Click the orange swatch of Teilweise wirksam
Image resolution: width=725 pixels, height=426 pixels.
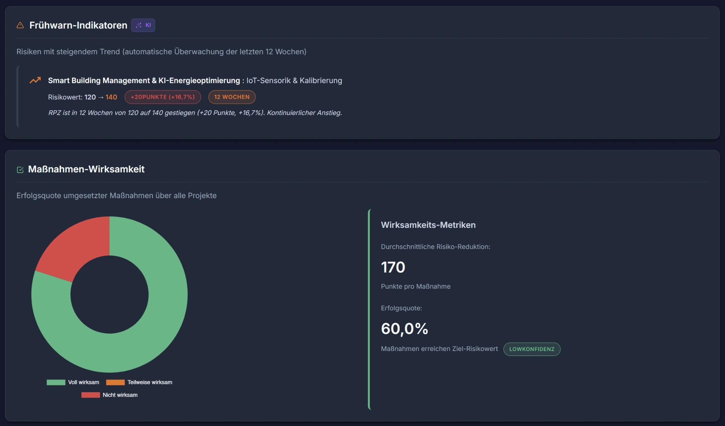pos(115,382)
